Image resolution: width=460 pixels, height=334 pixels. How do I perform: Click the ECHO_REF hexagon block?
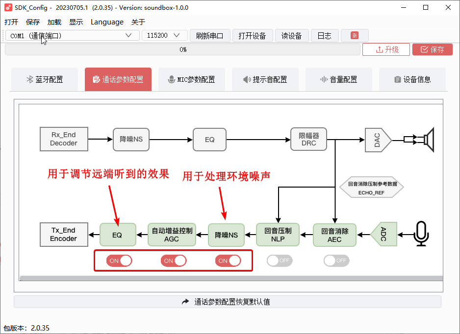click(x=371, y=187)
